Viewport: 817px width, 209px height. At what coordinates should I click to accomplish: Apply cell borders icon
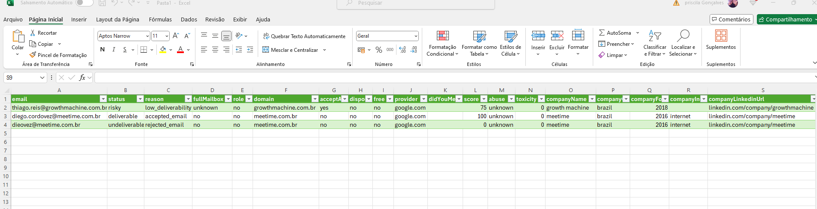click(x=144, y=50)
